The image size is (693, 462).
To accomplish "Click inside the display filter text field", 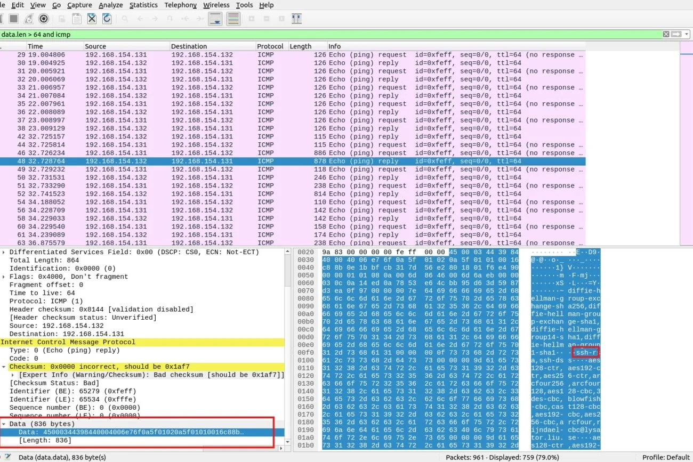I will (x=320, y=34).
